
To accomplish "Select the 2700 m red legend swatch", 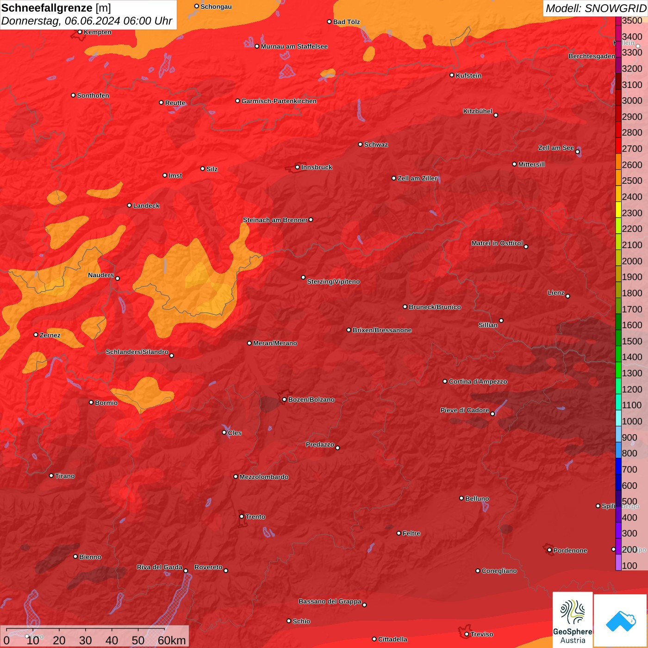I will click(x=618, y=145).
